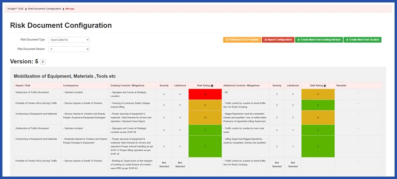Screen dimensions: 397x179
Task: Click the Risk Document Type label
Action: (33, 40)
